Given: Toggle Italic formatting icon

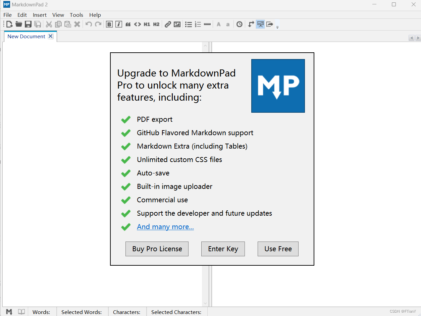Looking at the screenshot, I should click(119, 24).
